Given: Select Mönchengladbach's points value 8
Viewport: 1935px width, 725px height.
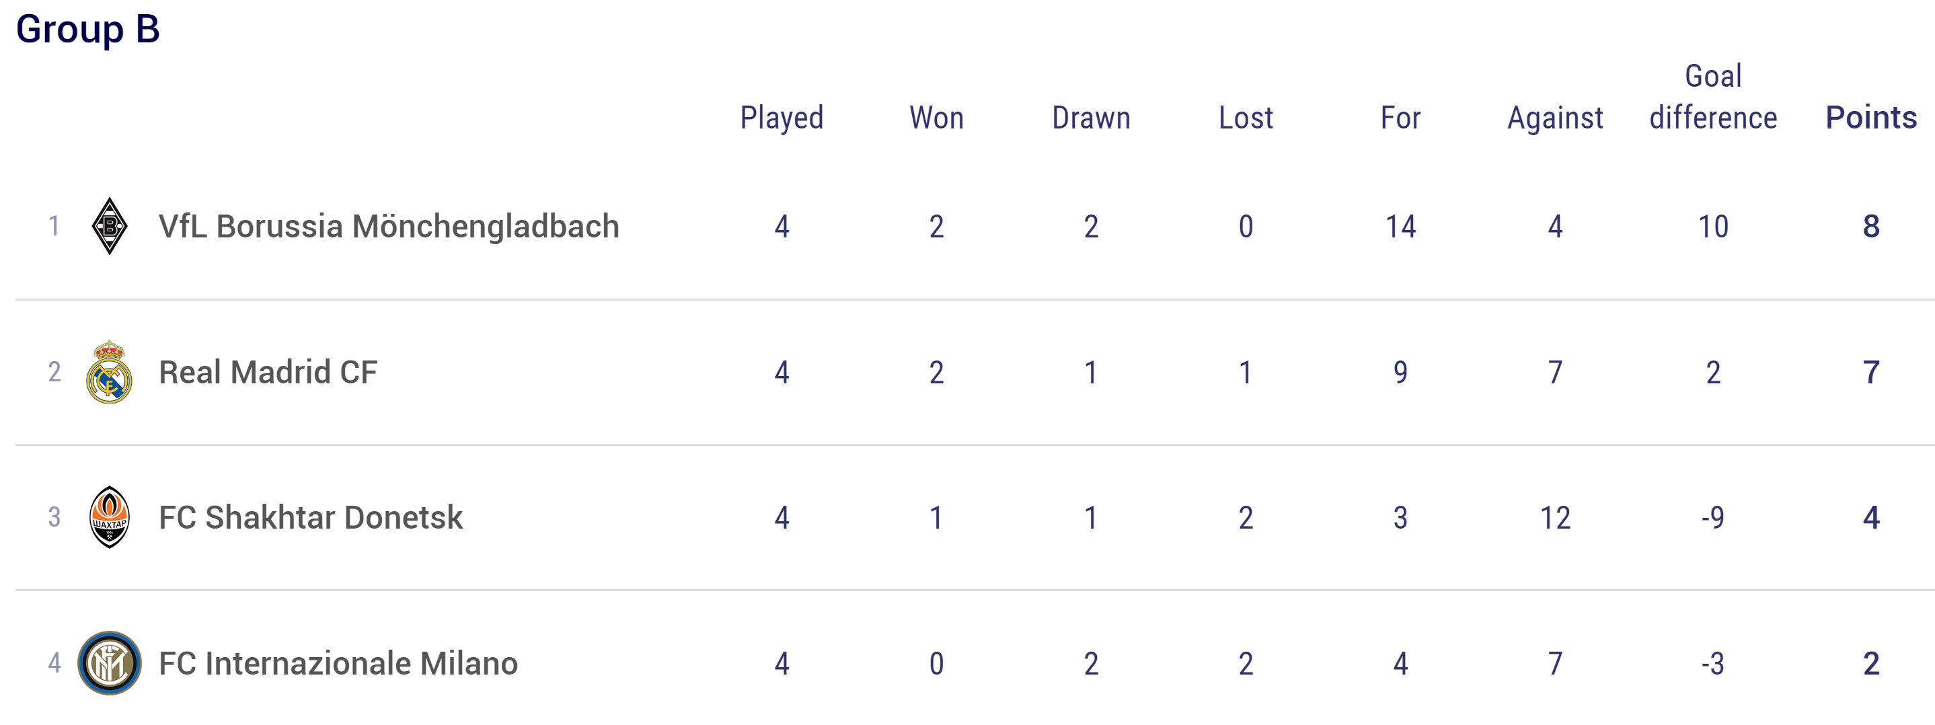Looking at the screenshot, I should click(1871, 226).
